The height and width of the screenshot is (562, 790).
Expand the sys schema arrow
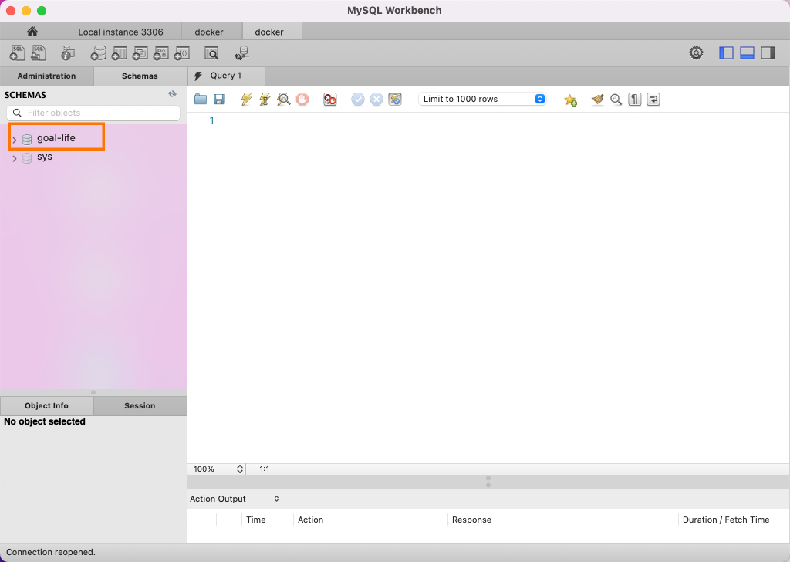[15, 158]
